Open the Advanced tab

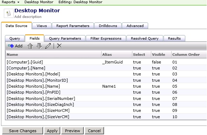(x=135, y=26)
